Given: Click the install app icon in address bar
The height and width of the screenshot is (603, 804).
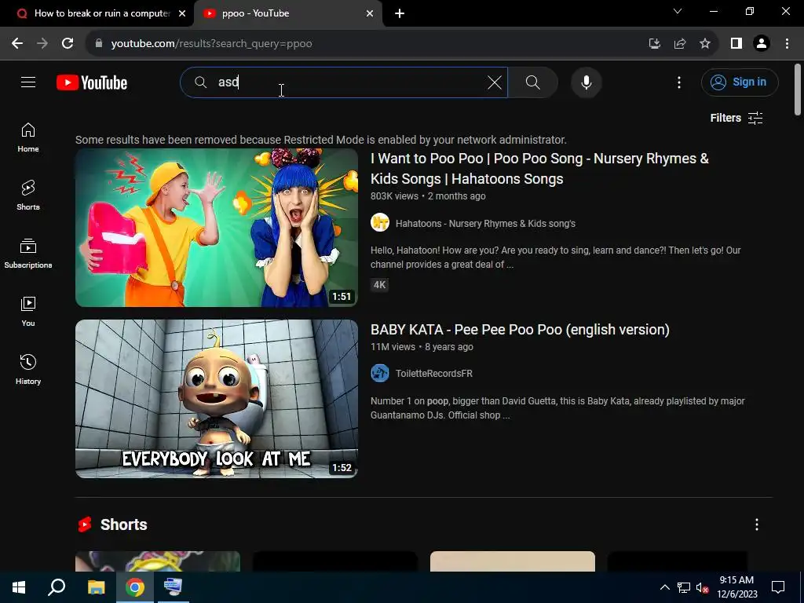Looking at the screenshot, I should pos(654,44).
